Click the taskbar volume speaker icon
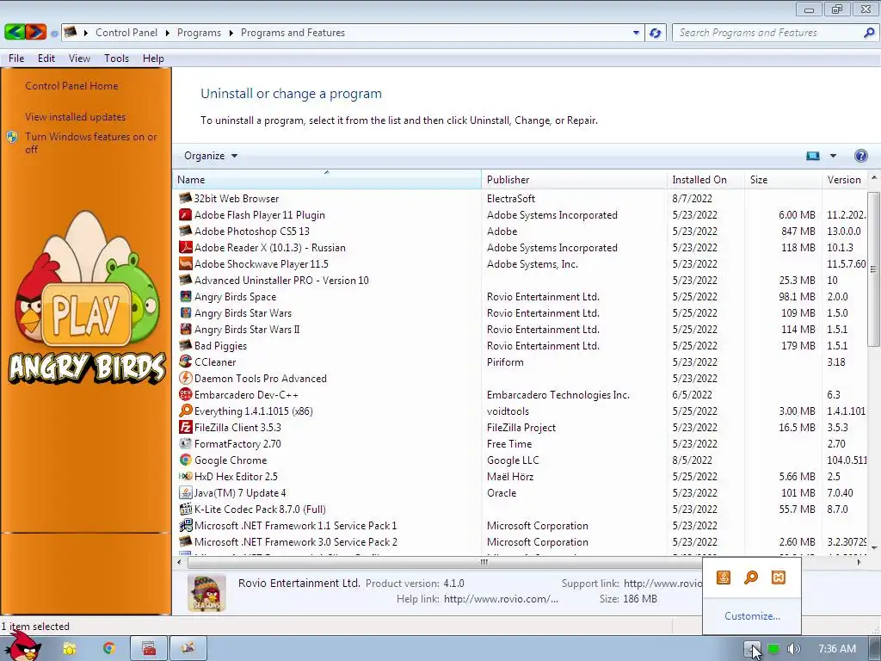Image resolution: width=881 pixels, height=661 pixels. pos(792,649)
